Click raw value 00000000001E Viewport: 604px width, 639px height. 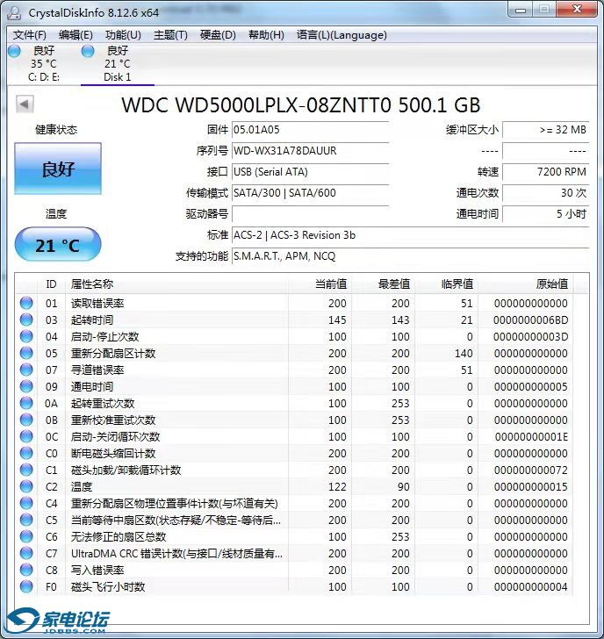[x=531, y=437]
